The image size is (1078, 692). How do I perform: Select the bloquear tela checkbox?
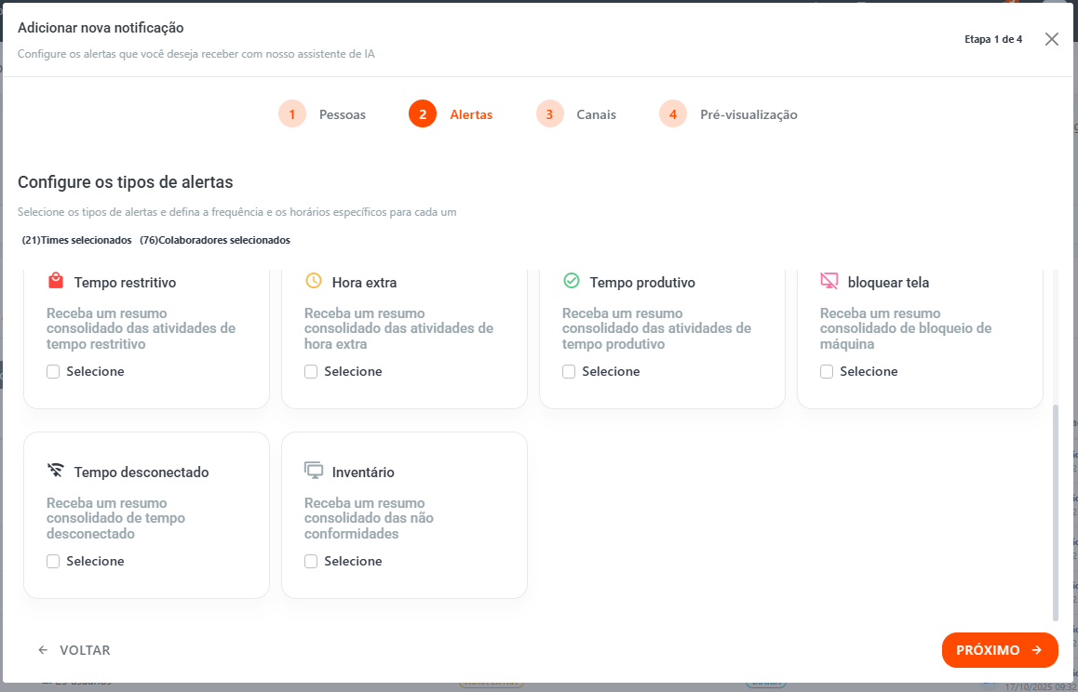point(827,371)
